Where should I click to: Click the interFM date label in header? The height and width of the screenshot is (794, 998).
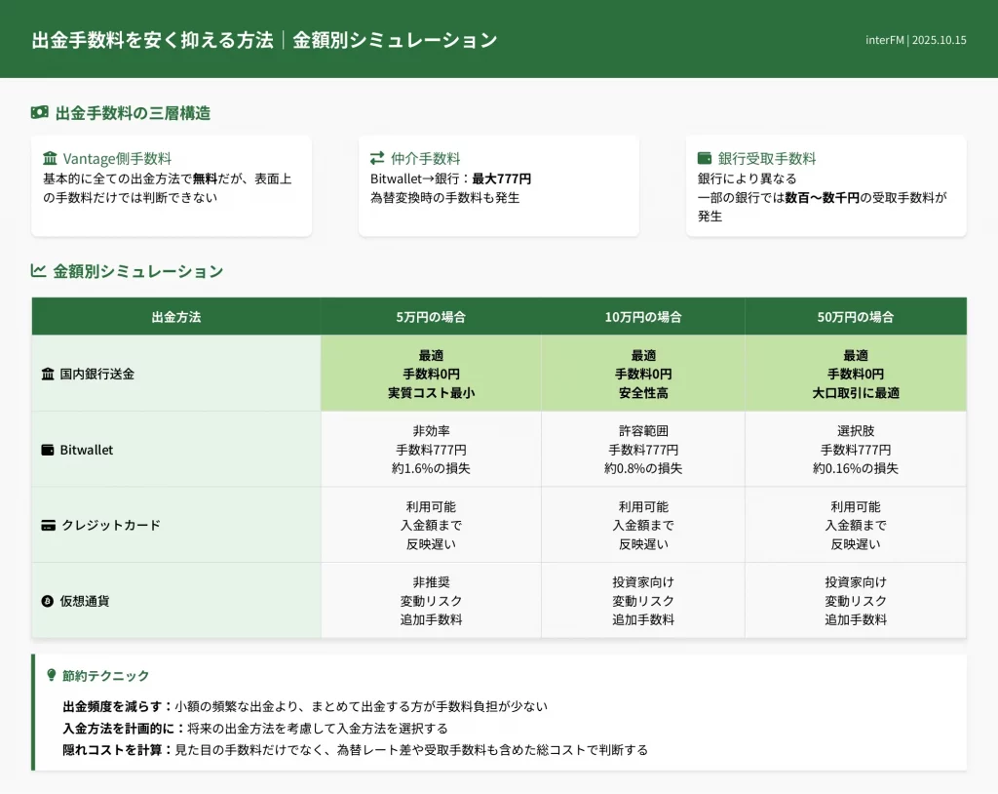click(915, 40)
